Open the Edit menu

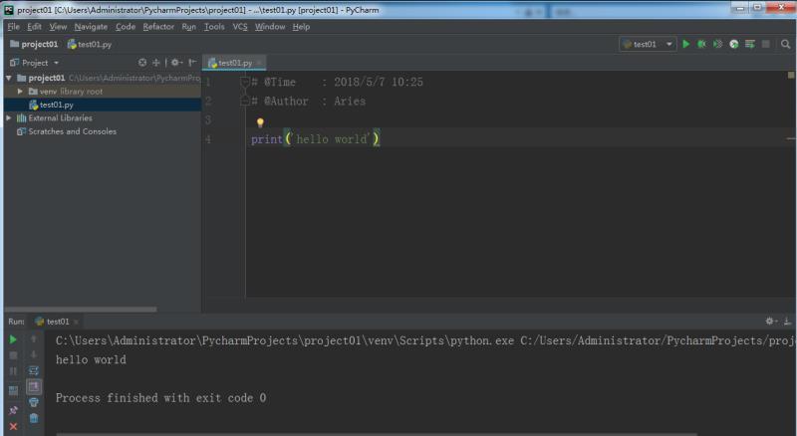[34, 27]
